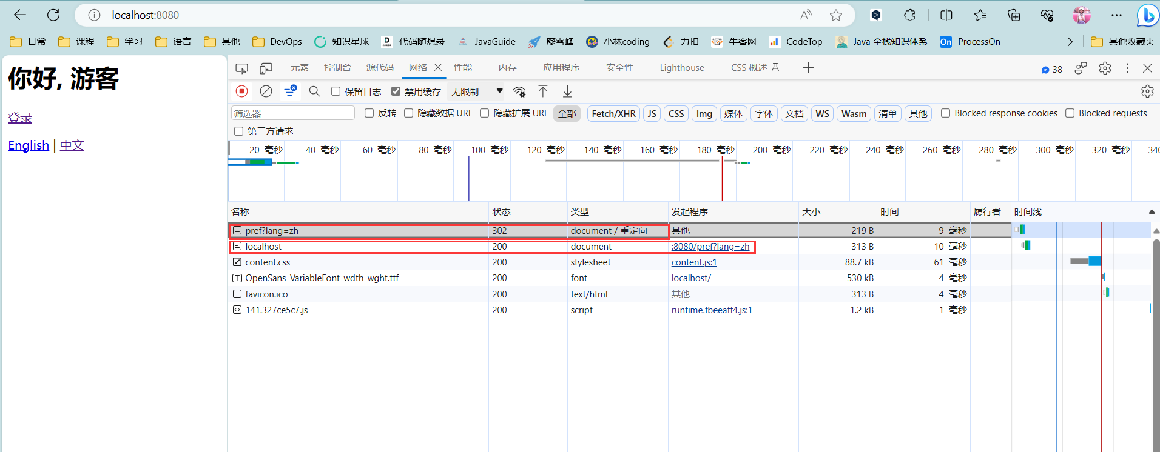1160x452 pixels.
Task: Open network conditions wifi icon
Action: pyautogui.click(x=519, y=91)
